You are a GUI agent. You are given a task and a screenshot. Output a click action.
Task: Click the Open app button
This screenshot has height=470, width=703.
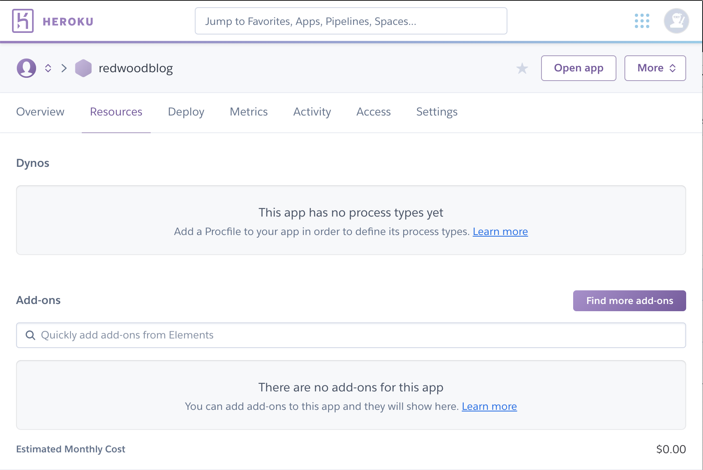click(578, 68)
